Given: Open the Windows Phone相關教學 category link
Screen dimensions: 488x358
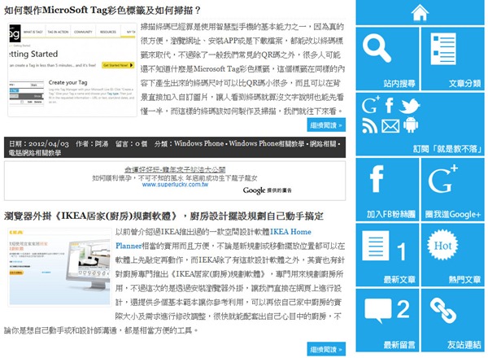Looking at the screenshot, I should [x=267, y=143].
